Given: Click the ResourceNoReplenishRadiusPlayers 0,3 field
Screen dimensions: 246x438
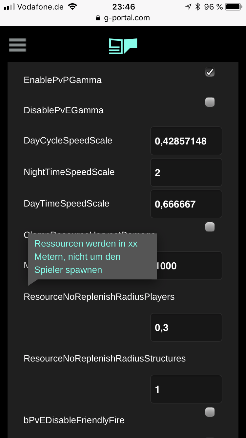Looking at the screenshot, I should (186, 327).
